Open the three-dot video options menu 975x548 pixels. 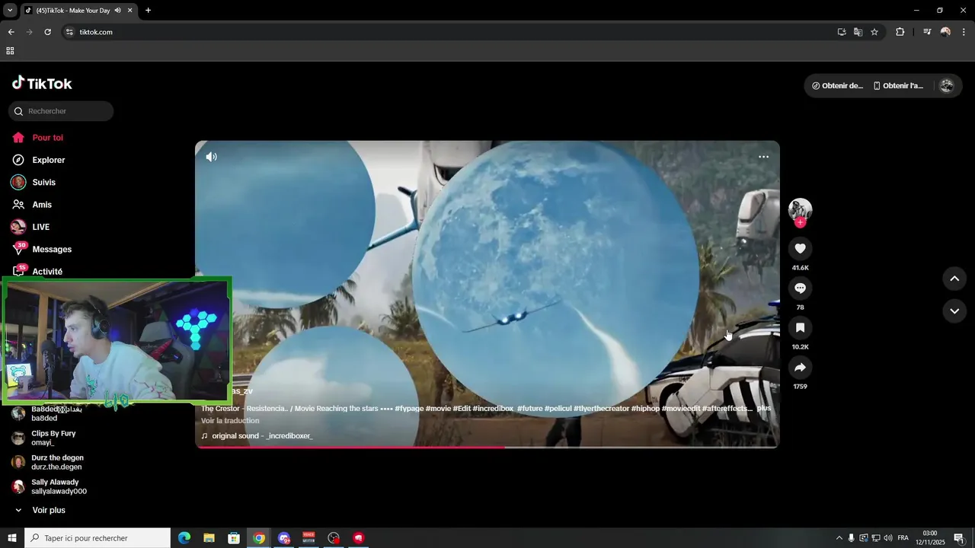(763, 157)
